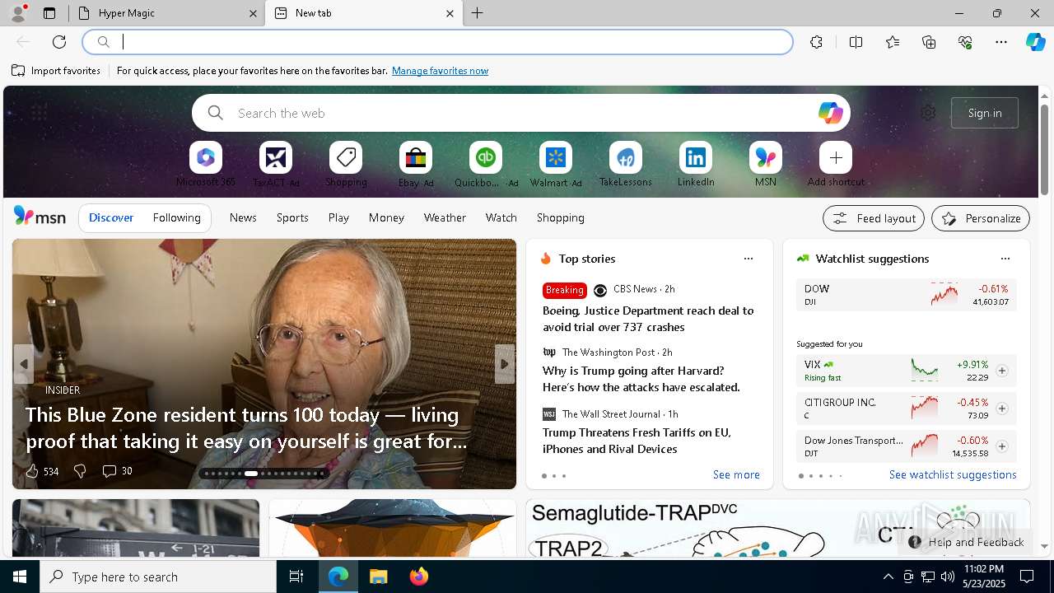The width and height of the screenshot is (1054, 593).
Task: Open Microsoft 365 shortcut
Action: pyautogui.click(x=206, y=164)
